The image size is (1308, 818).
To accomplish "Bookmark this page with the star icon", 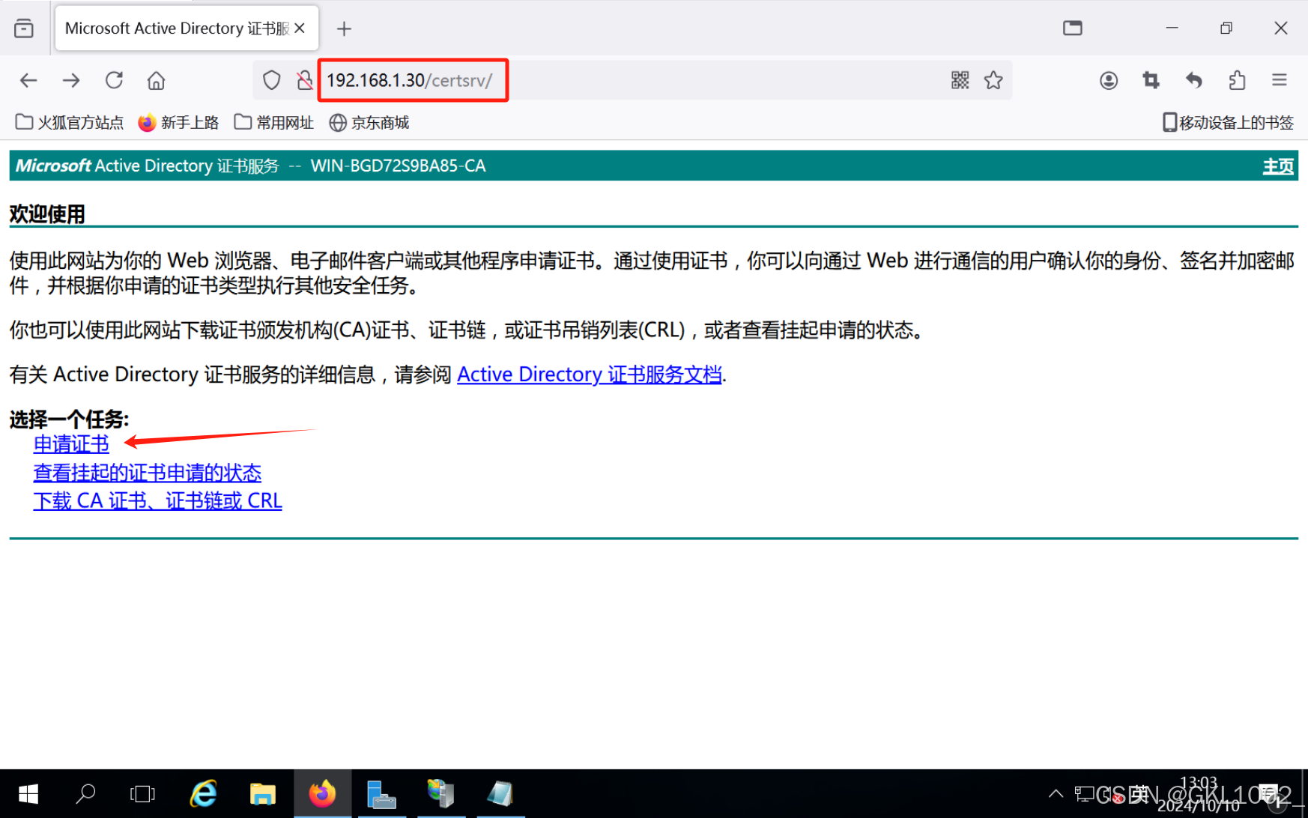I will (993, 80).
